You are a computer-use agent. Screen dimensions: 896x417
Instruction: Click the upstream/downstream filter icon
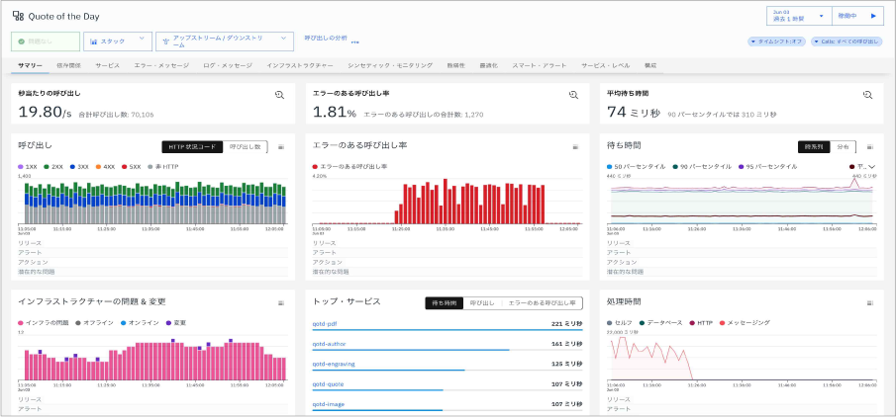click(x=165, y=42)
